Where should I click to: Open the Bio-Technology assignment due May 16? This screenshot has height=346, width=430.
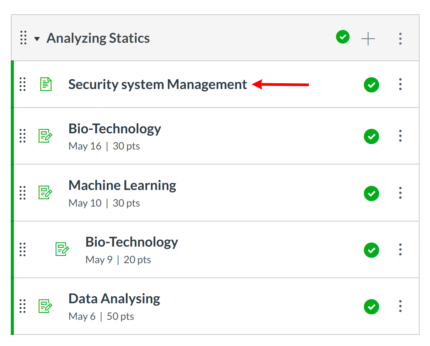point(115,129)
